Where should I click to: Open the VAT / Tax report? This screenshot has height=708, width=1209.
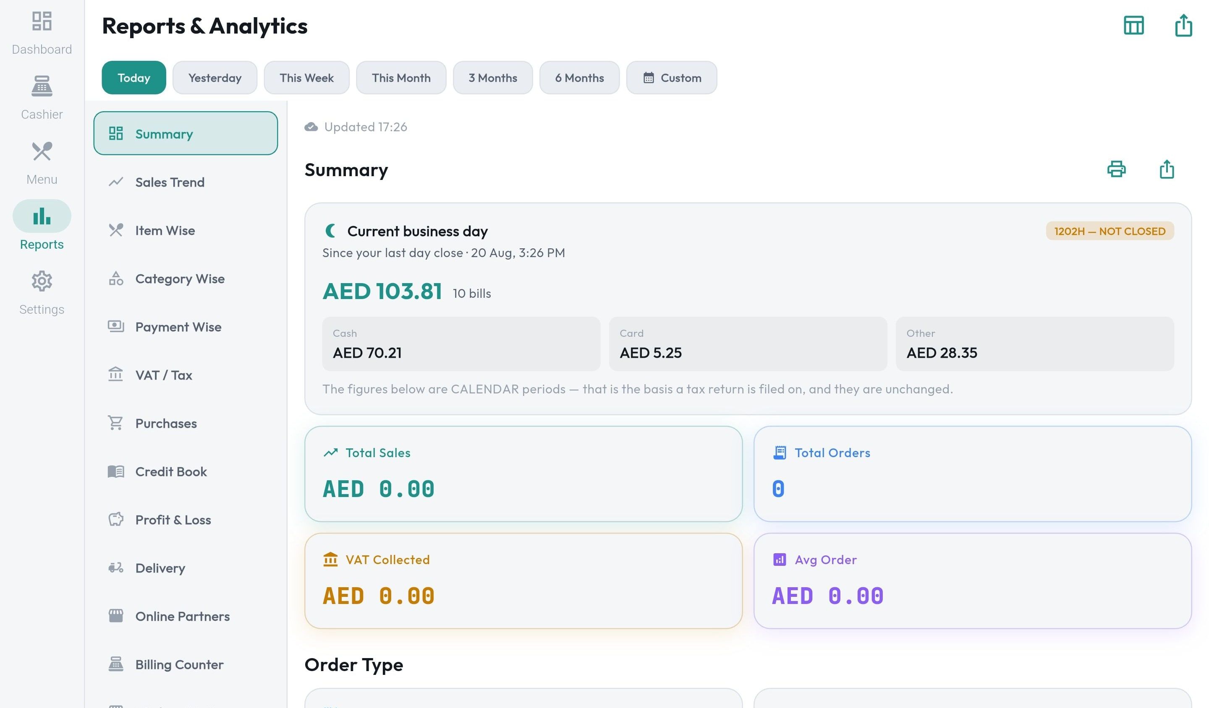click(186, 375)
